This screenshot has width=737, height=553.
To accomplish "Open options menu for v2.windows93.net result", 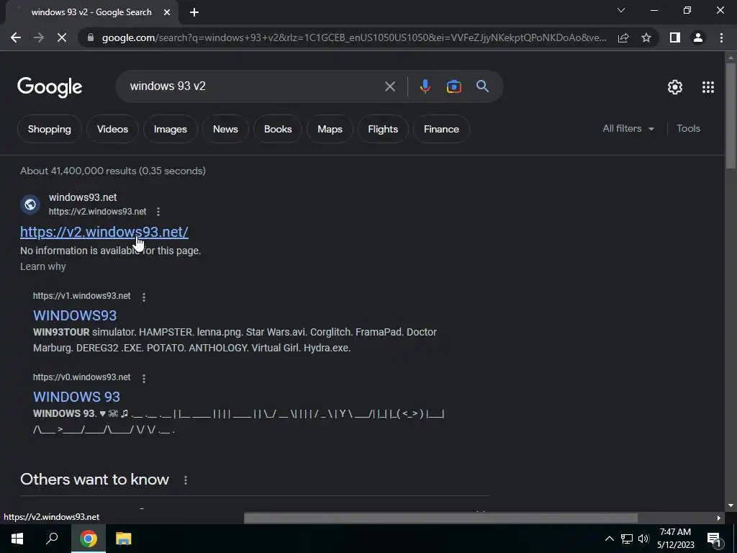I will [158, 212].
